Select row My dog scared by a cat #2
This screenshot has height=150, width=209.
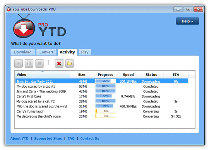(102, 101)
